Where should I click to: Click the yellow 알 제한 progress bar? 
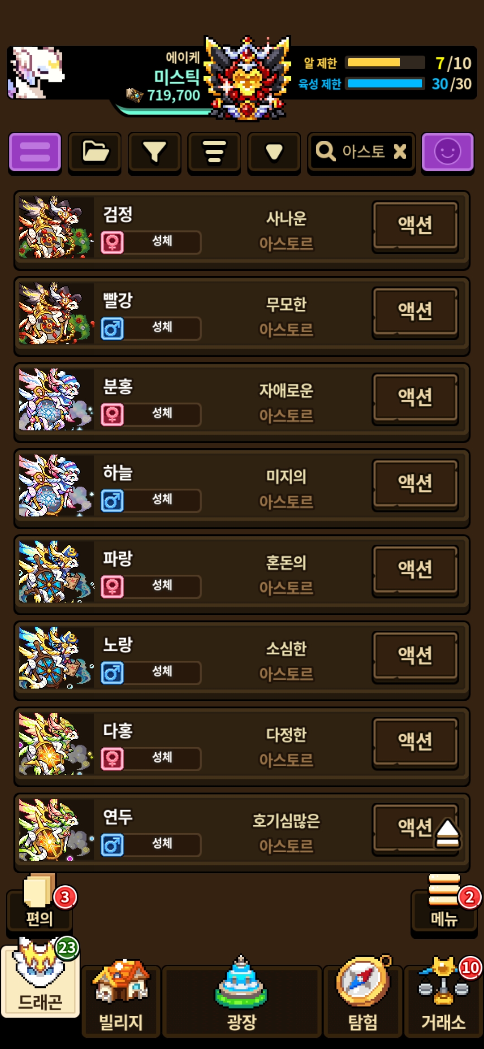(x=385, y=62)
